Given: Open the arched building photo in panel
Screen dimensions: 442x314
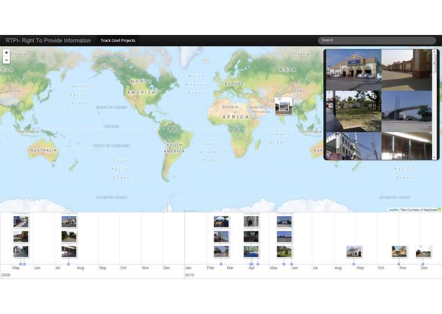Looking at the screenshot, I should tap(354, 70).
